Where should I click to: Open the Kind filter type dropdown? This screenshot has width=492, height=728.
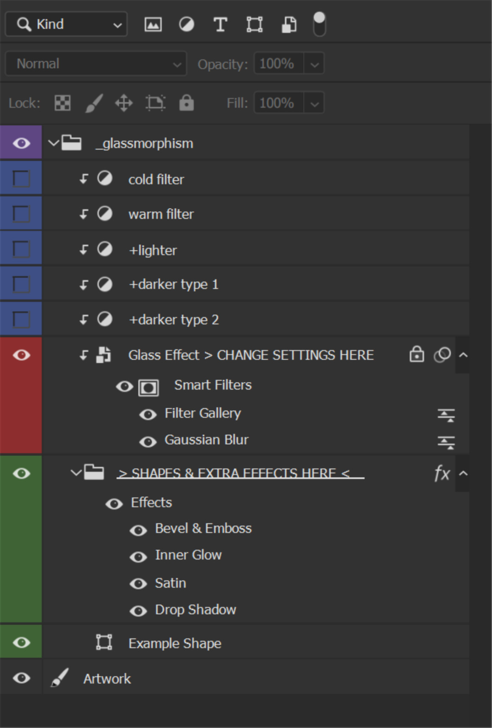click(x=66, y=25)
